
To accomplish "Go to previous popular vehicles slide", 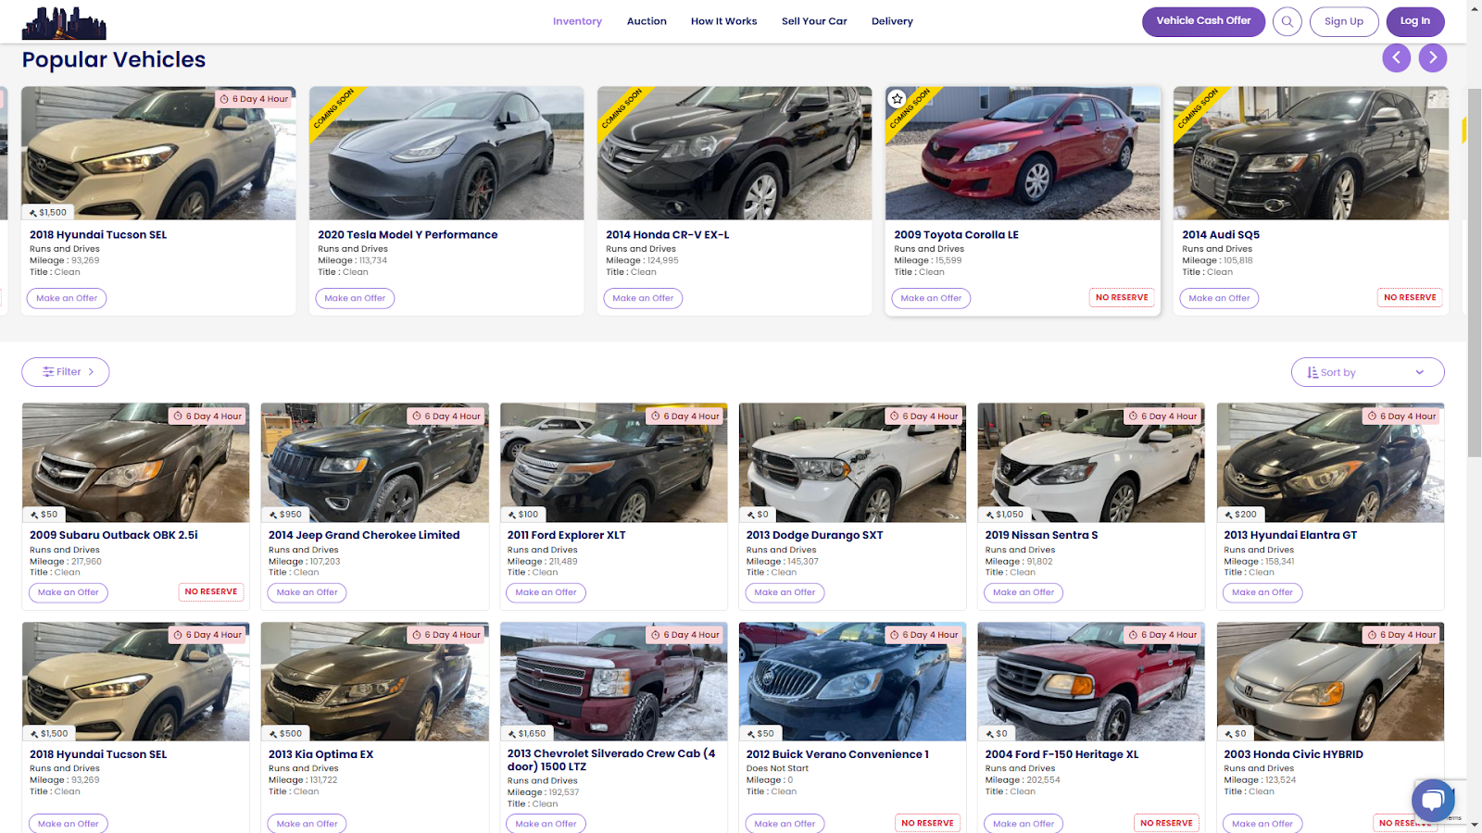I will coord(1396,57).
